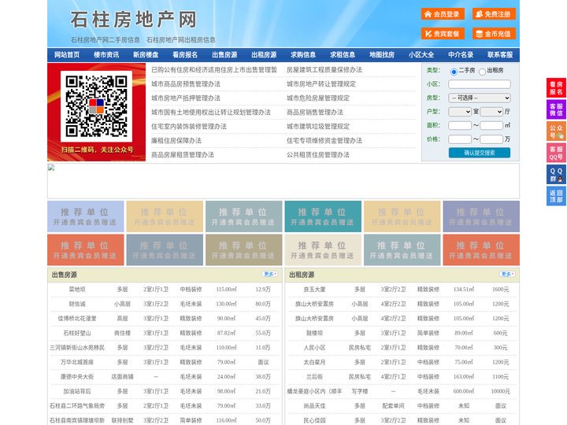Open 小区大全 nav item
This screenshot has height=425, width=567.
pyautogui.click(x=421, y=55)
